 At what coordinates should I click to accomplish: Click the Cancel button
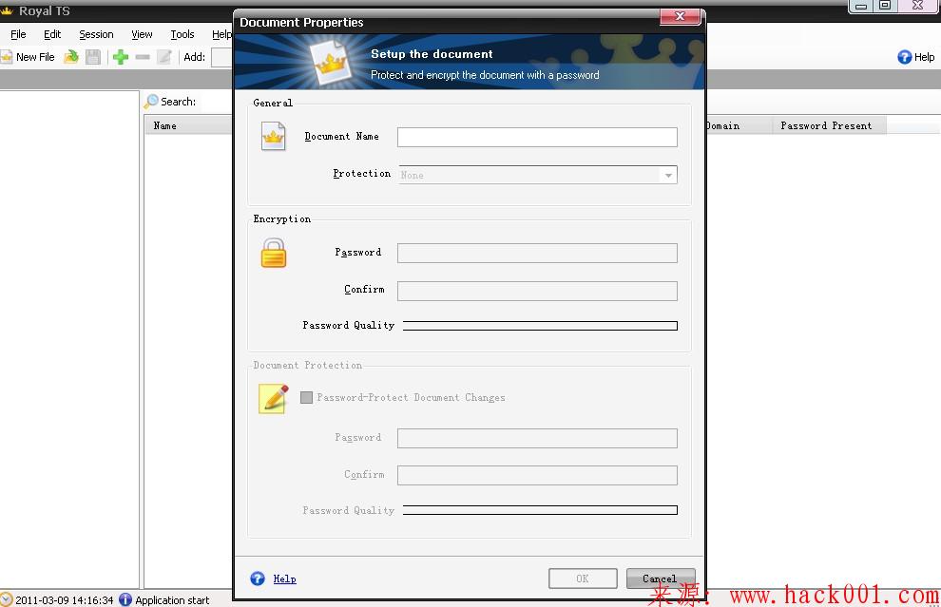[x=661, y=579]
